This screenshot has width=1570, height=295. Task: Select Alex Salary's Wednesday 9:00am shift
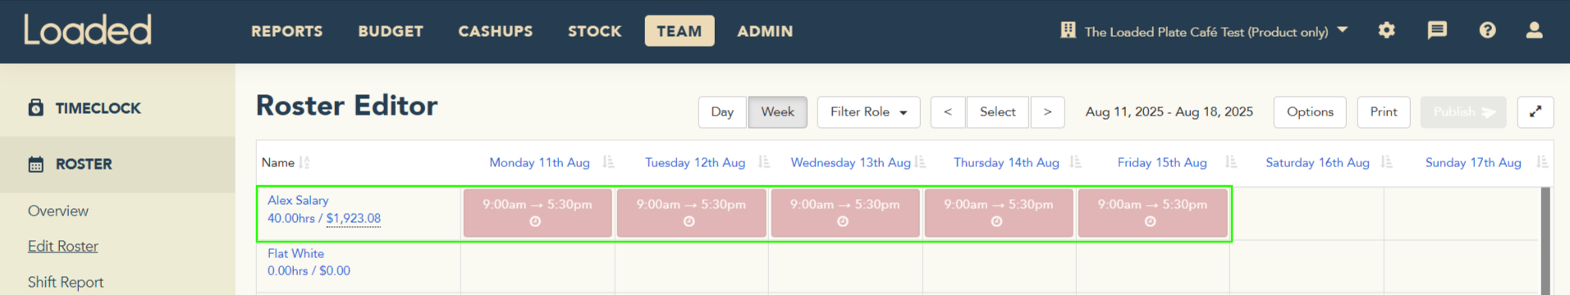click(x=845, y=213)
